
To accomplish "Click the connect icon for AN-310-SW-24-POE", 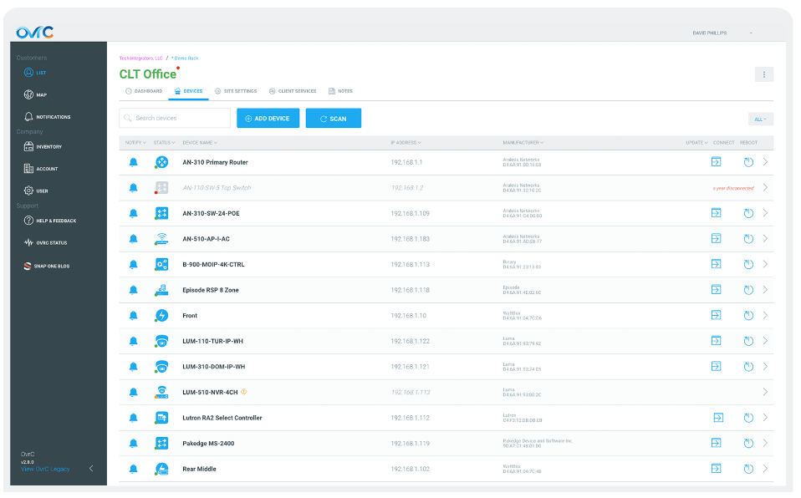I will [x=716, y=213].
